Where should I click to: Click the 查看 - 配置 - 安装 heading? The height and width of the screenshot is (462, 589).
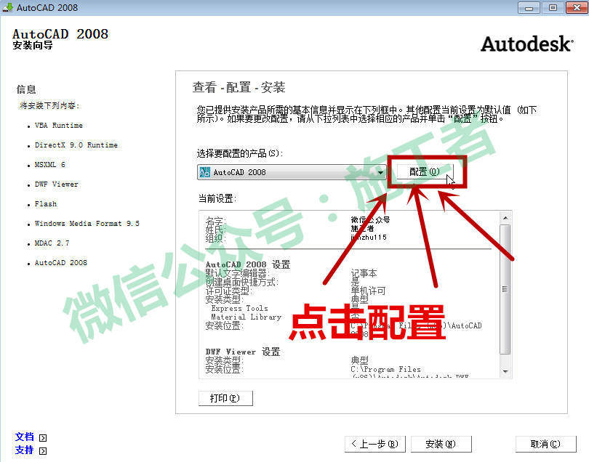tap(239, 87)
